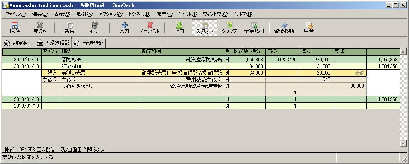Viewport: 409px width, 164px height.
Task: Switch to the 普通預金 tab
Action: click(x=89, y=43)
